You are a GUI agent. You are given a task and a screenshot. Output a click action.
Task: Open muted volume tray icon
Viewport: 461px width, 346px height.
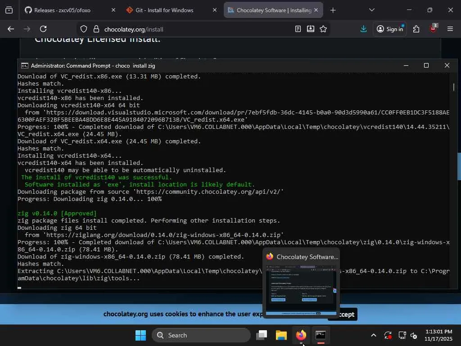tap(414, 335)
